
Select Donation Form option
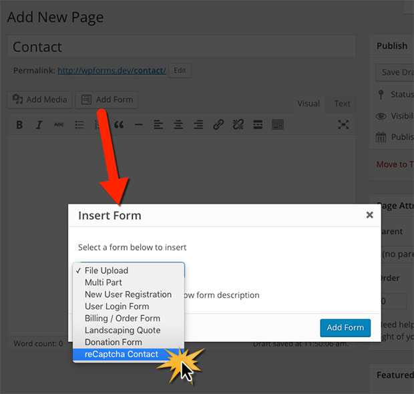pos(129,342)
